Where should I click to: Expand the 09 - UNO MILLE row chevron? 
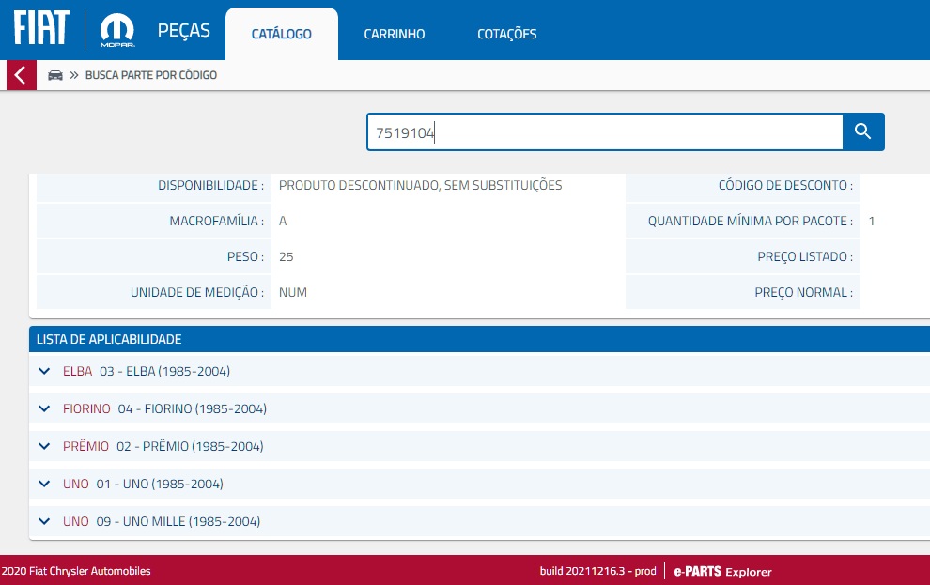(x=43, y=521)
